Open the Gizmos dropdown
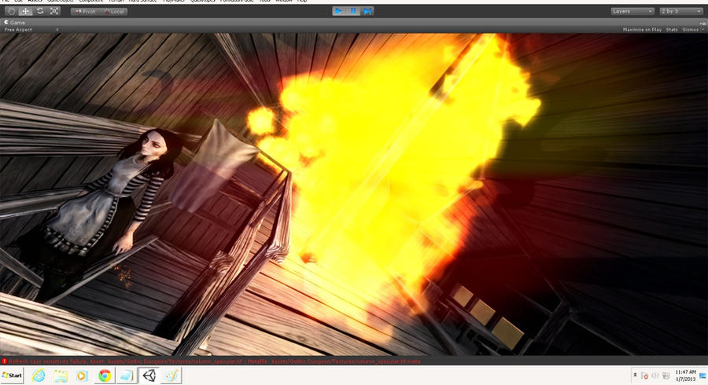The image size is (708, 385). 692,30
